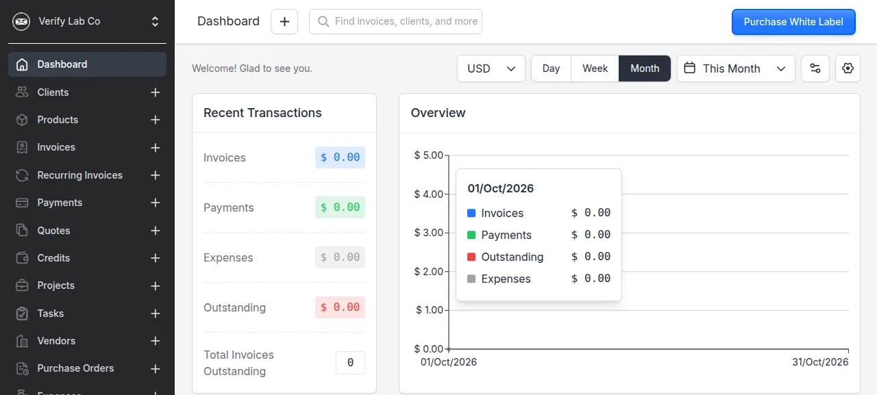Click the plus icon beside Quotes
The height and width of the screenshot is (395, 877).
pos(156,231)
